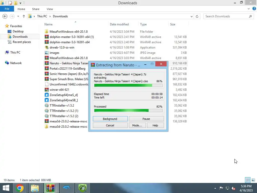This screenshot has width=257, height=193.
Task: Select Super Smash Bros. Melee archive icon
Action: coord(46,79)
